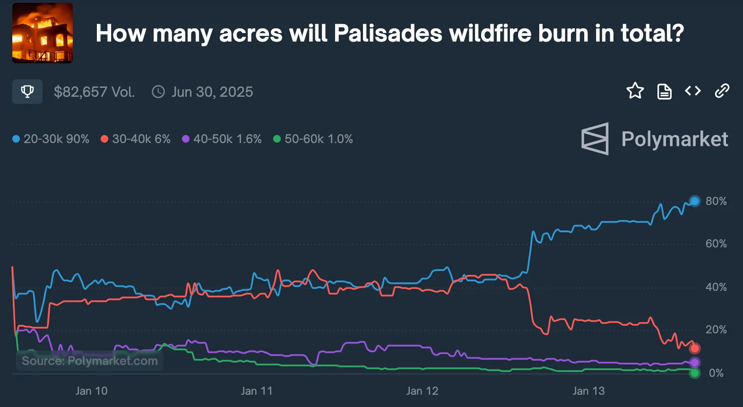Click the clock icon beside the resolution date

(x=157, y=92)
